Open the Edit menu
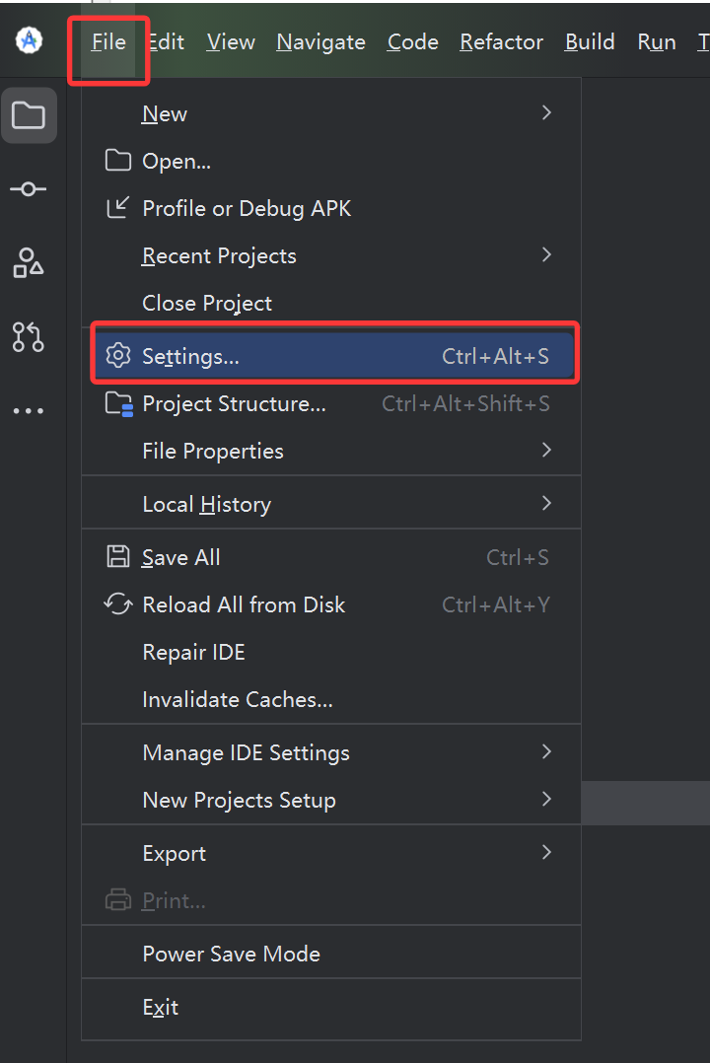Viewport: 710px width, 1063px height. (x=167, y=42)
